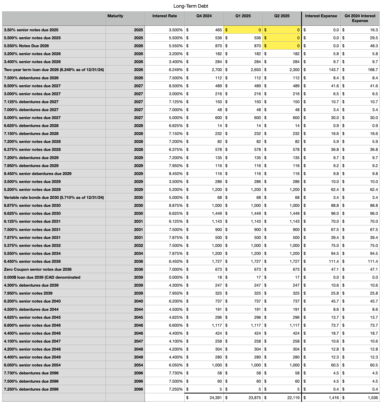
Task: Select 4.100% senior notes due 2047 label
Action: tap(32, 341)
